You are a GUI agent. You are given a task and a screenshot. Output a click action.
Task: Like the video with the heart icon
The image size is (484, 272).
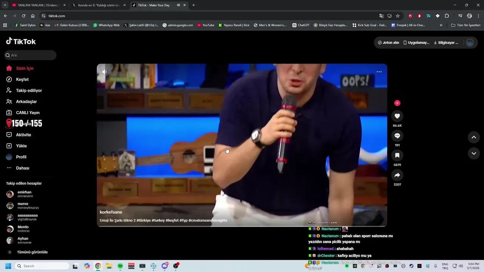point(397,116)
